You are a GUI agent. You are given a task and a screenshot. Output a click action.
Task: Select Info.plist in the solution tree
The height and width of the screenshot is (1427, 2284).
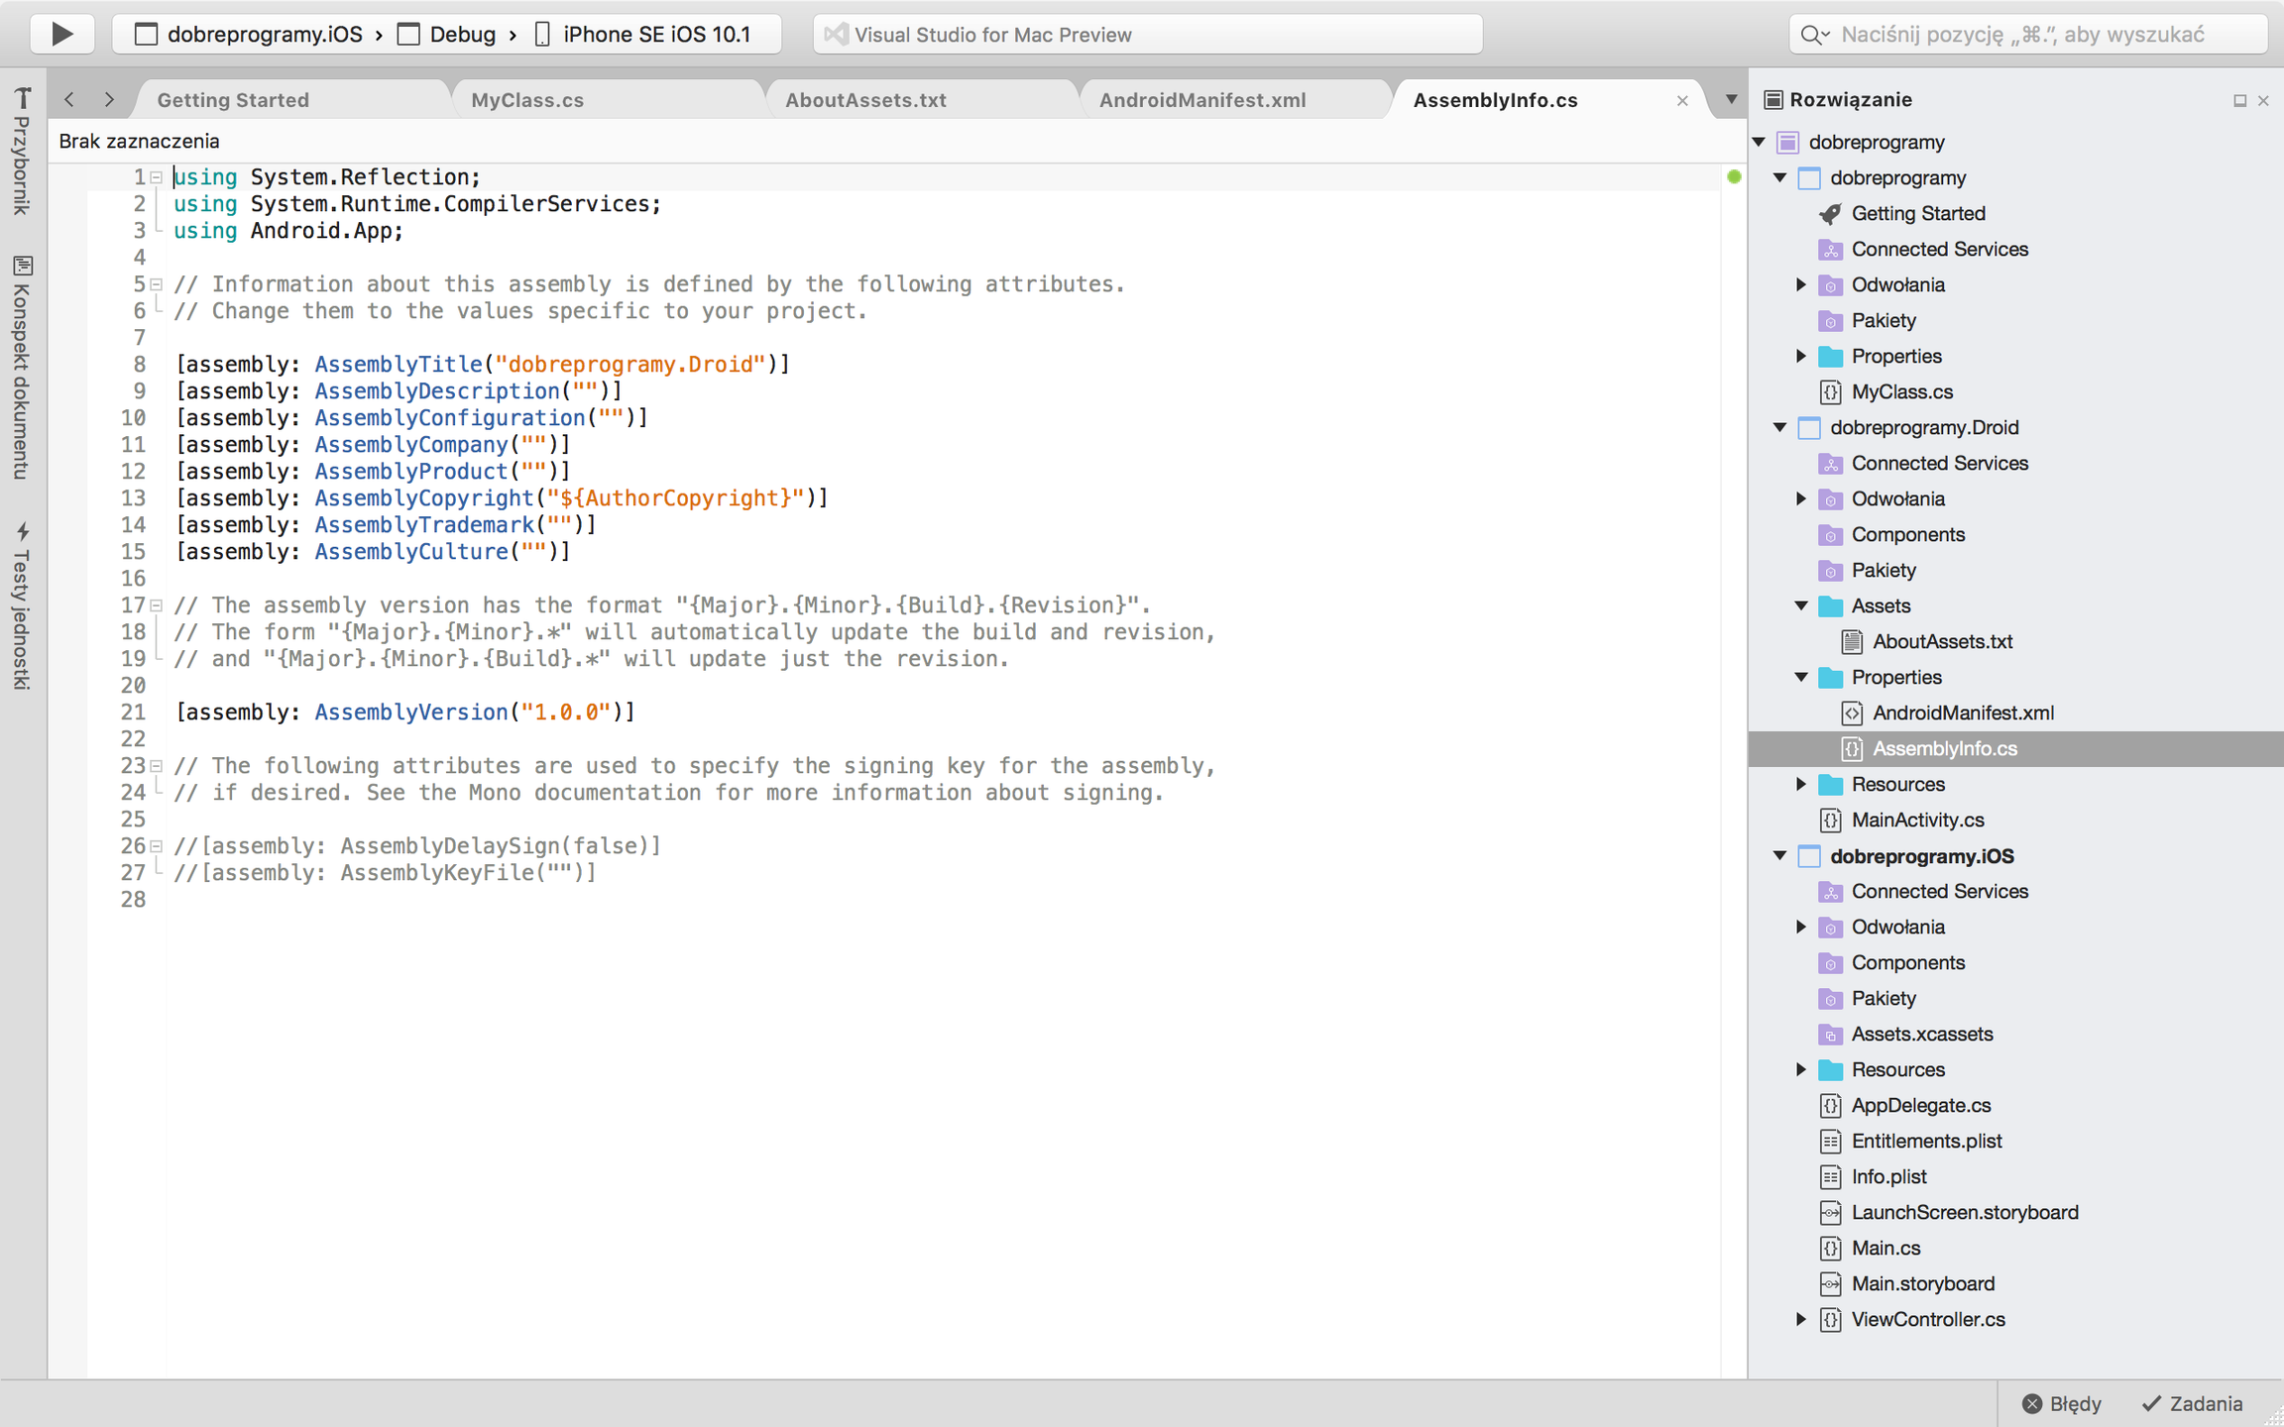pyautogui.click(x=1888, y=1176)
